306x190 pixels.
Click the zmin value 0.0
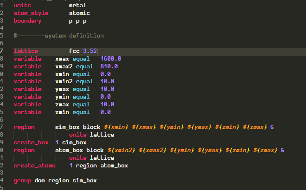[106, 112]
